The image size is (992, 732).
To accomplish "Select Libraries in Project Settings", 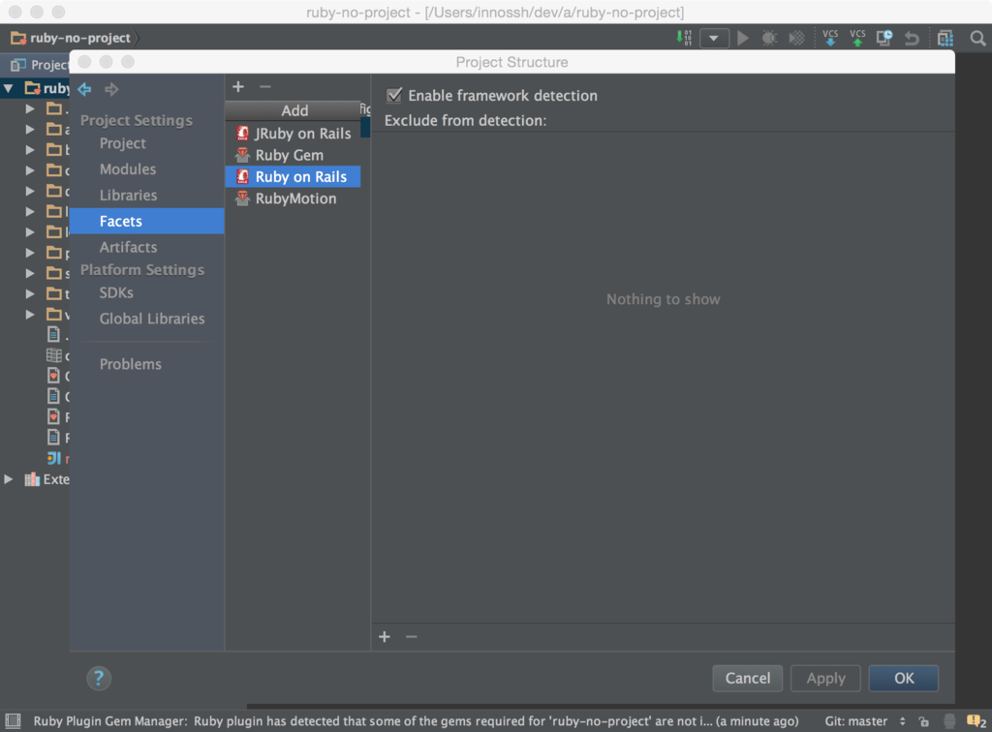I will 129,196.
